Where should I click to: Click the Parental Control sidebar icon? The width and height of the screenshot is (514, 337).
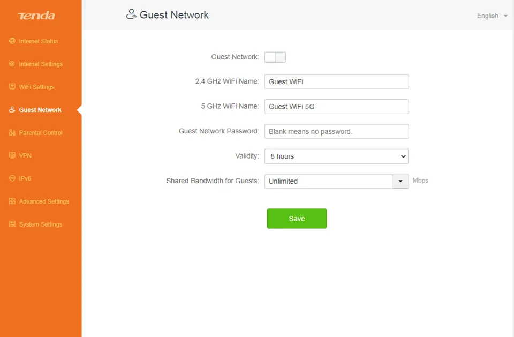12,133
